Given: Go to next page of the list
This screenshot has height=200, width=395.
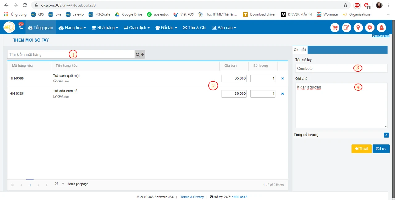Looking at the screenshot, I should tap(38, 185).
